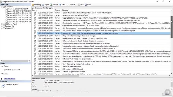The image size is (173, 97).
Task: Click the filter funnel icon beside View filter settings
Action: click(2, 79)
